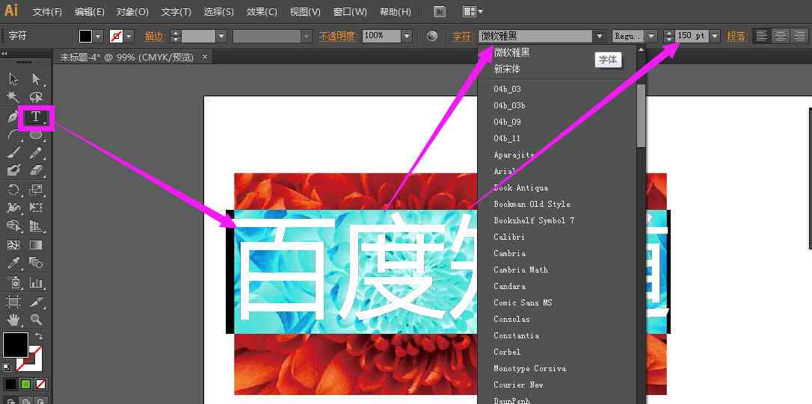
Task: Select the Perspective Grid tool
Action: pos(36,226)
